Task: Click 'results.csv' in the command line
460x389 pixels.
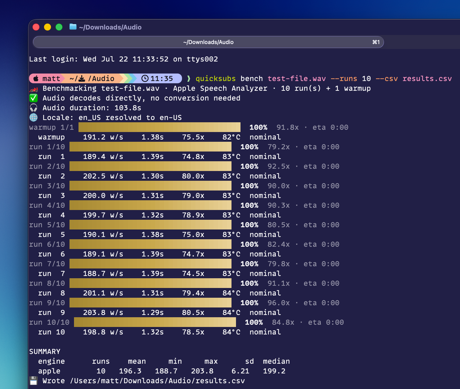Action: tap(427, 79)
